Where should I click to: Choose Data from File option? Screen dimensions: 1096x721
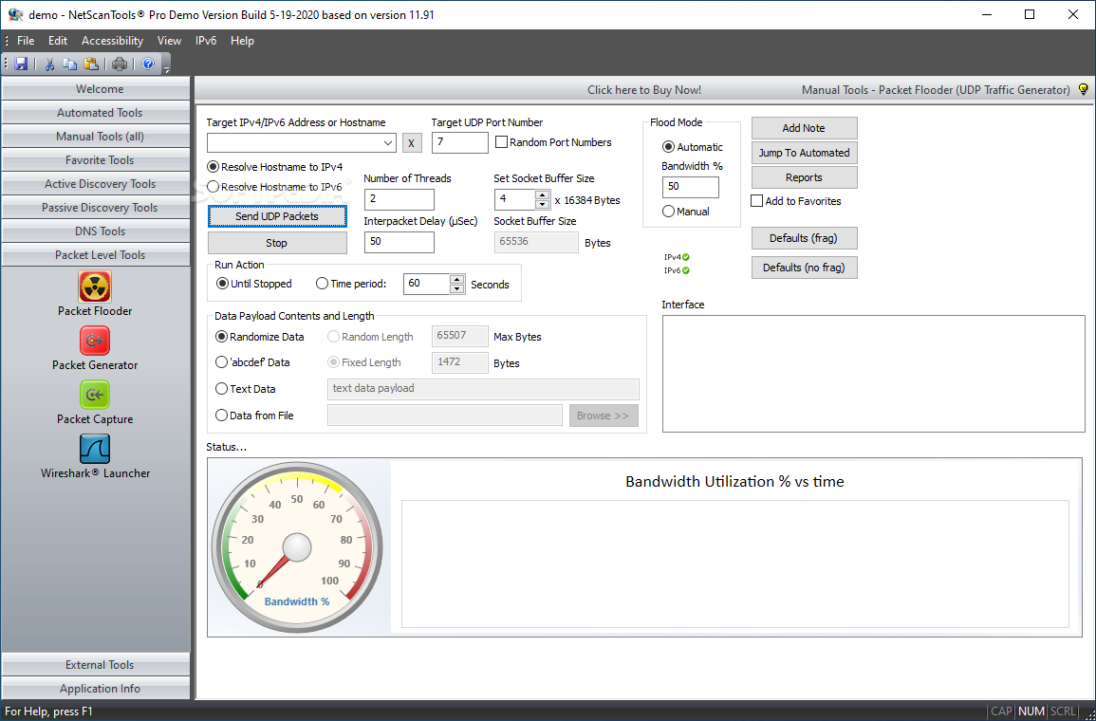point(254,415)
